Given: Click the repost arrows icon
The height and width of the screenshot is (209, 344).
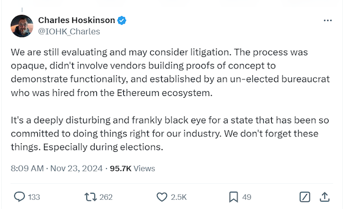Looking at the screenshot, I should click(x=91, y=197).
